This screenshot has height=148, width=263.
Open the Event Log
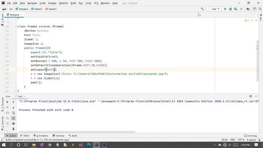(250, 136)
